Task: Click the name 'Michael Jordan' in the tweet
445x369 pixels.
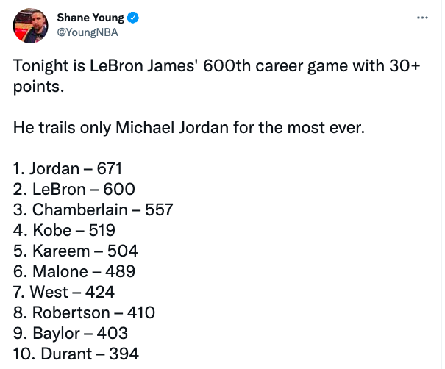Action: pyautogui.click(x=172, y=127)
